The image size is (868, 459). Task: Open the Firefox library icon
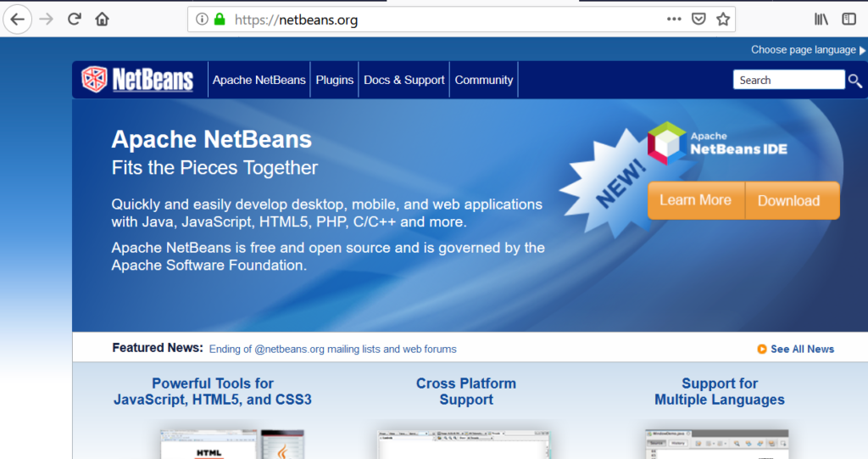click(x=821, y=19)
